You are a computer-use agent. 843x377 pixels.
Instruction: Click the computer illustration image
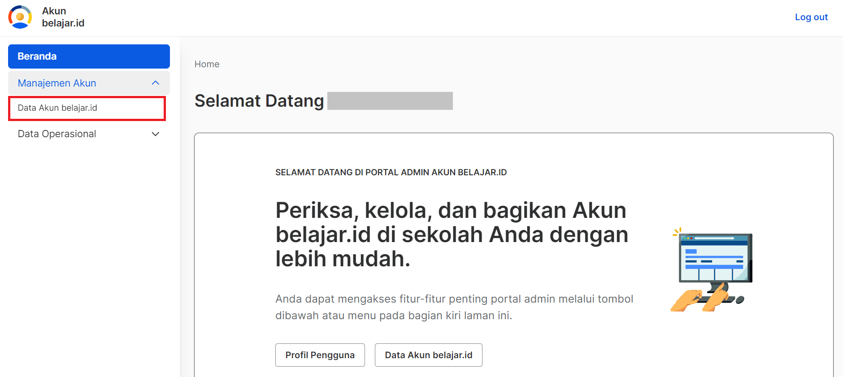712,269
